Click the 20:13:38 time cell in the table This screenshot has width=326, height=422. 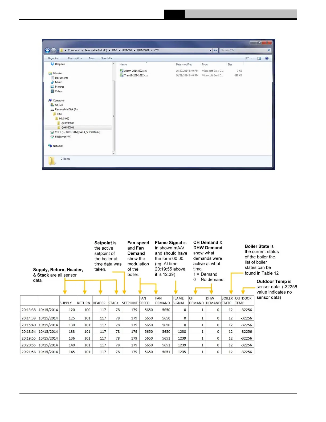29,310
